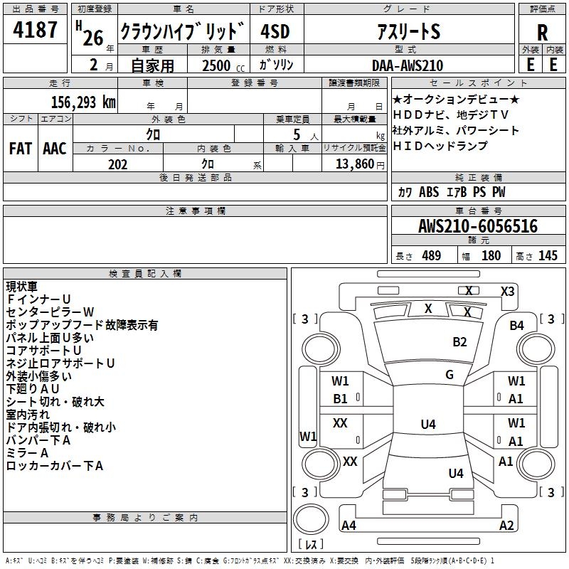Viewport: 569px width, 569px height.
Task: Click the exterior grade E under 外装
Action: pos(530,65)
